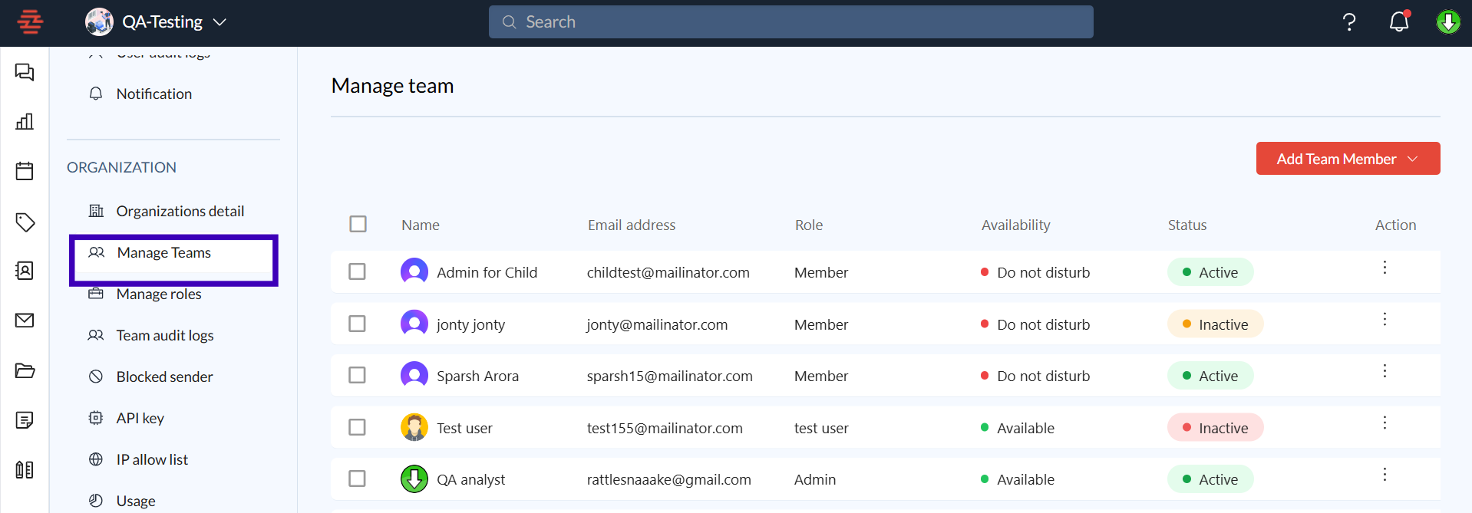The height and width of the screenshot is (513, 1472).
Task: Go to Manage roles in sidebar
Action: point(158,294)
